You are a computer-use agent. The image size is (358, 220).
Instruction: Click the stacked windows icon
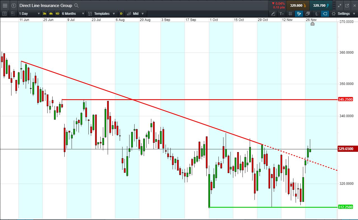pyautogui.click(x=308, y=14)
